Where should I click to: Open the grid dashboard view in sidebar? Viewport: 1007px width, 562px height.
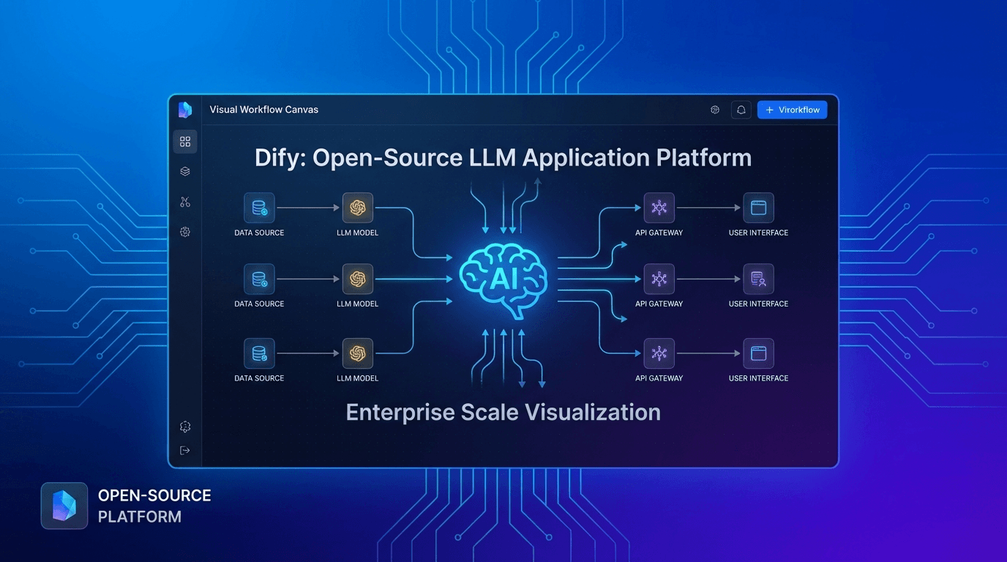coord(185,142)
